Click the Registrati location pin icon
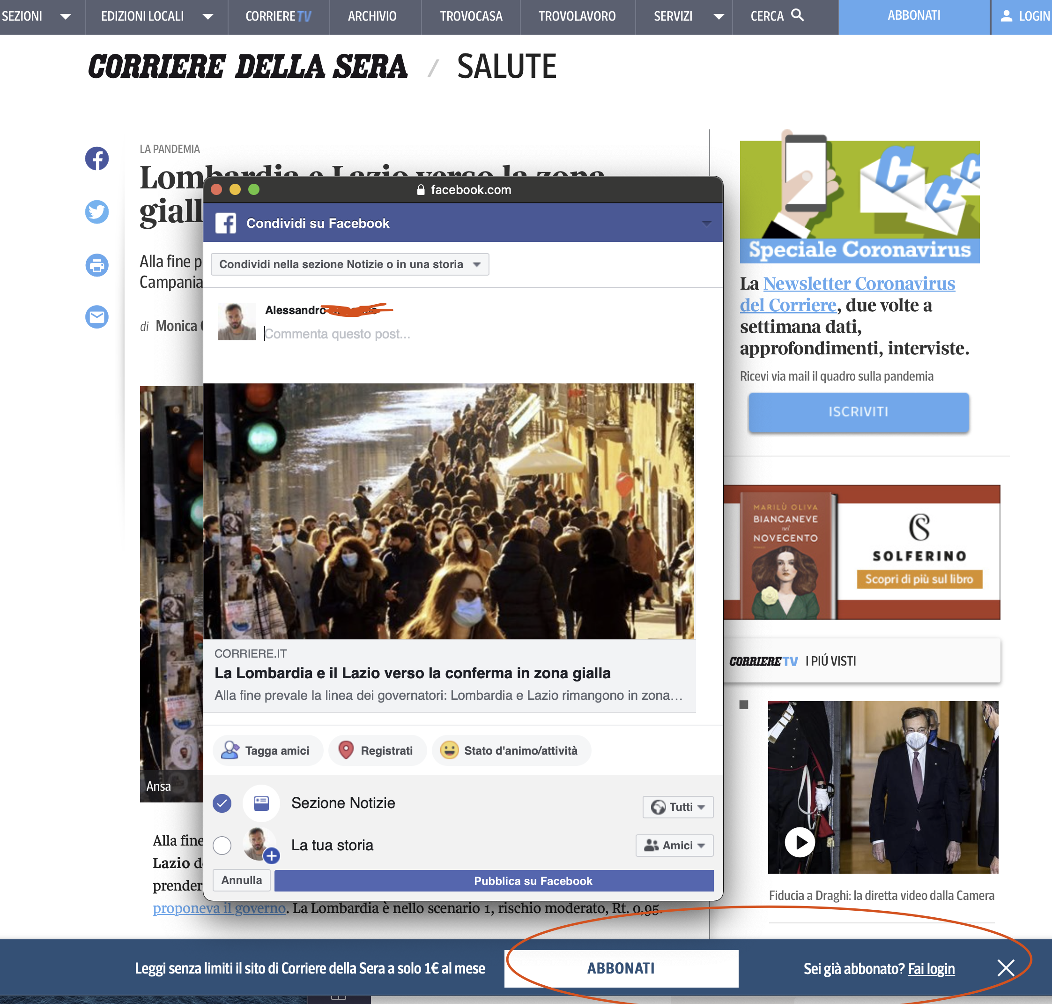 [x=346, y=750]
